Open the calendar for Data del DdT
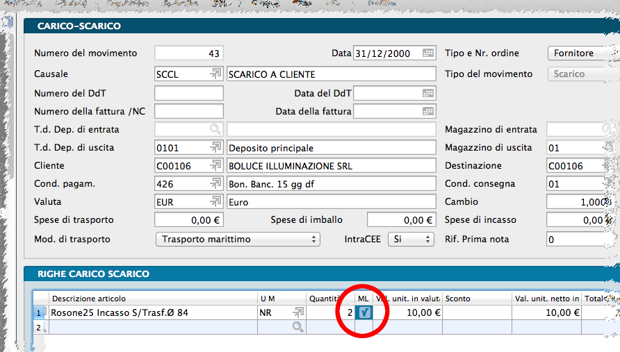The width and height of the screenshot is (620, 352). click(428, 93)
